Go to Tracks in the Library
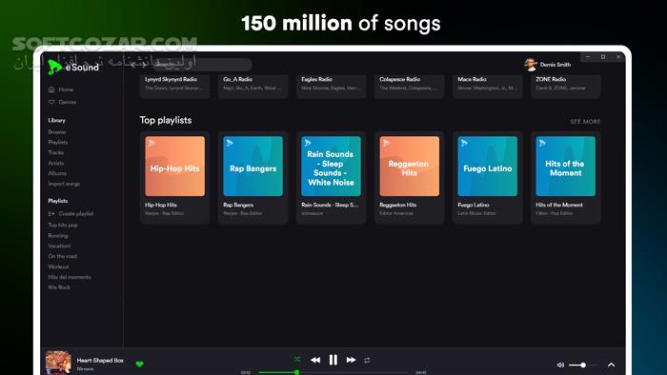Screen dimensions: 667x375 (55, 152)
